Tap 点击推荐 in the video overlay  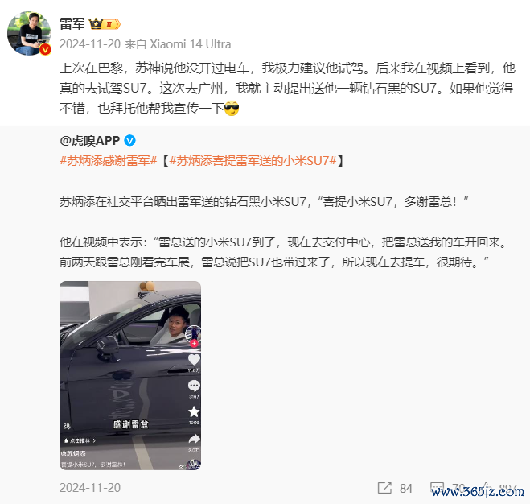click(80, 440)
